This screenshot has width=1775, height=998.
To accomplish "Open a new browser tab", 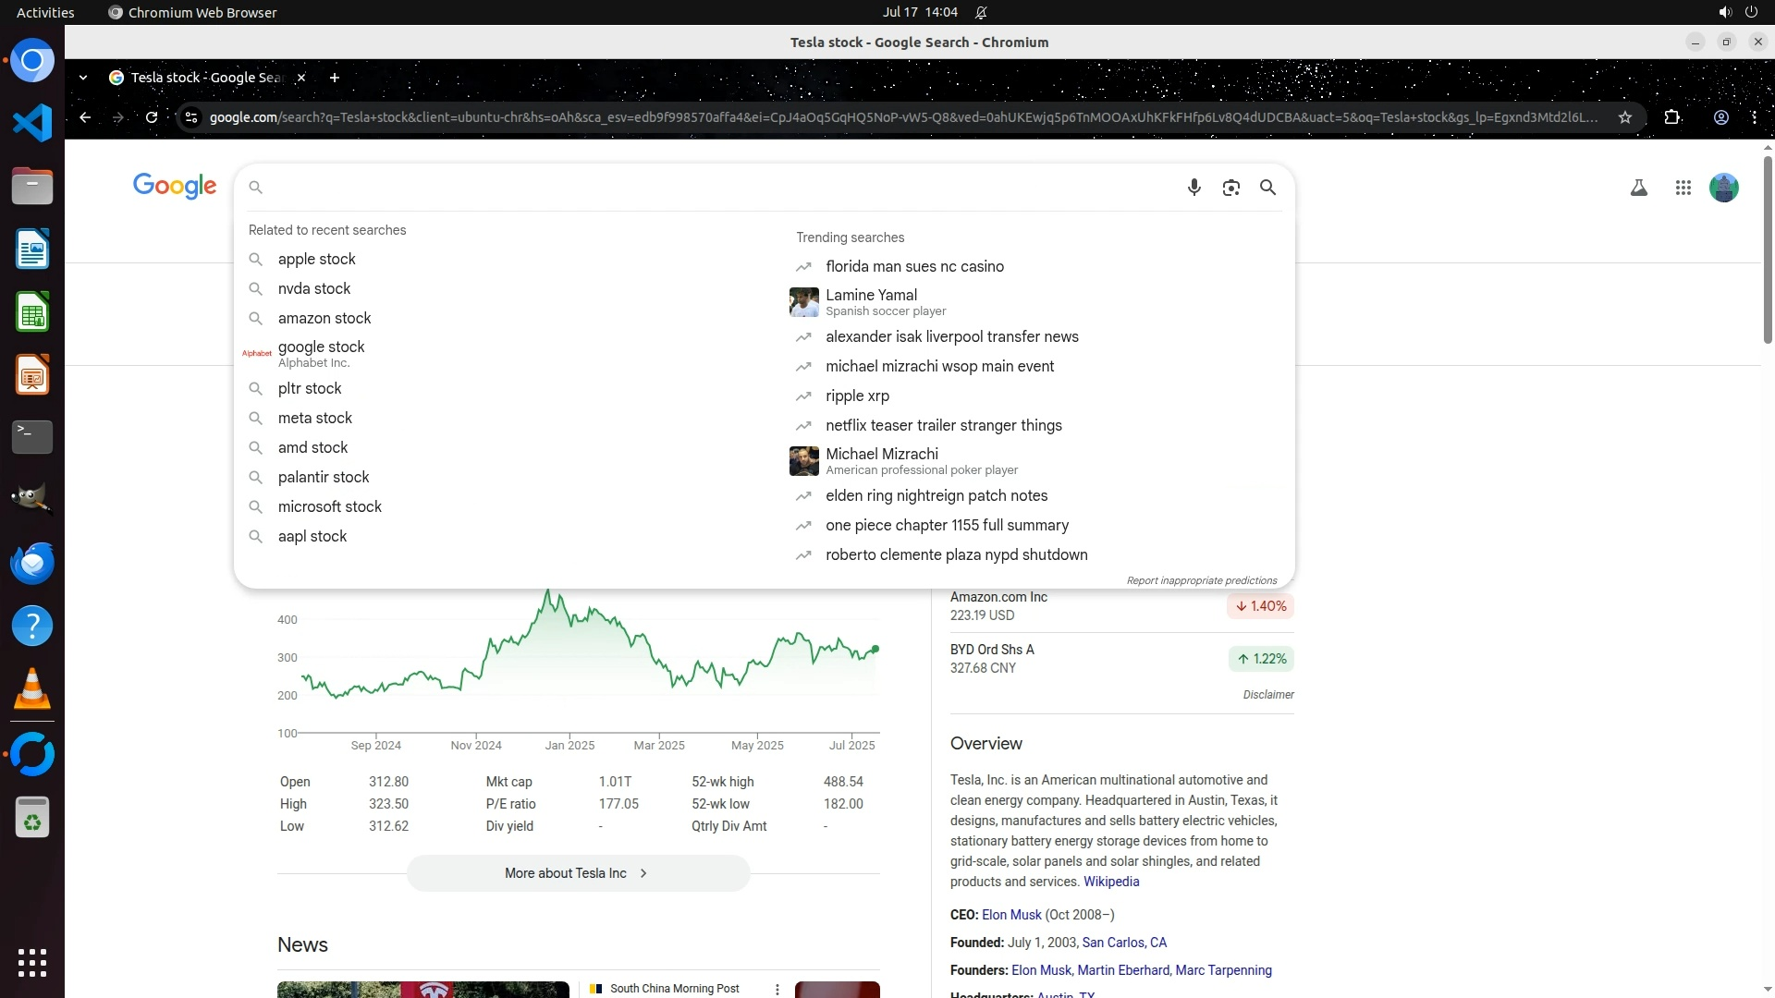I will click(x=335, y=78).
